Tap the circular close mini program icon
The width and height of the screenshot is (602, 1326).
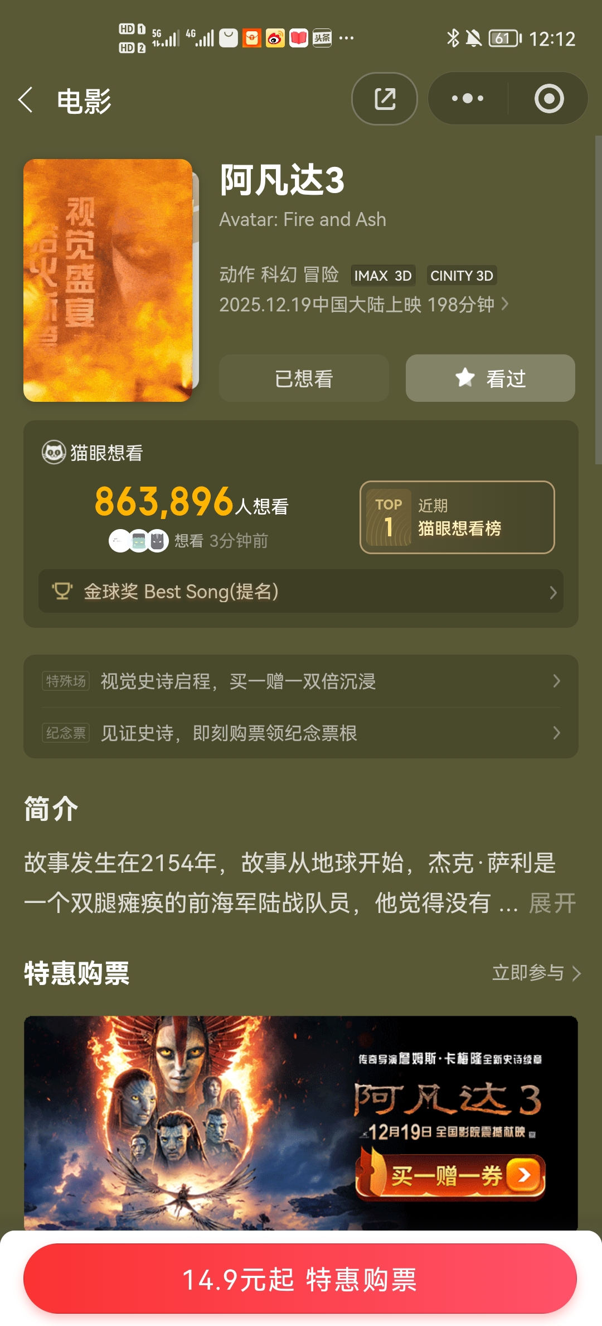click(x=549, y=99)
